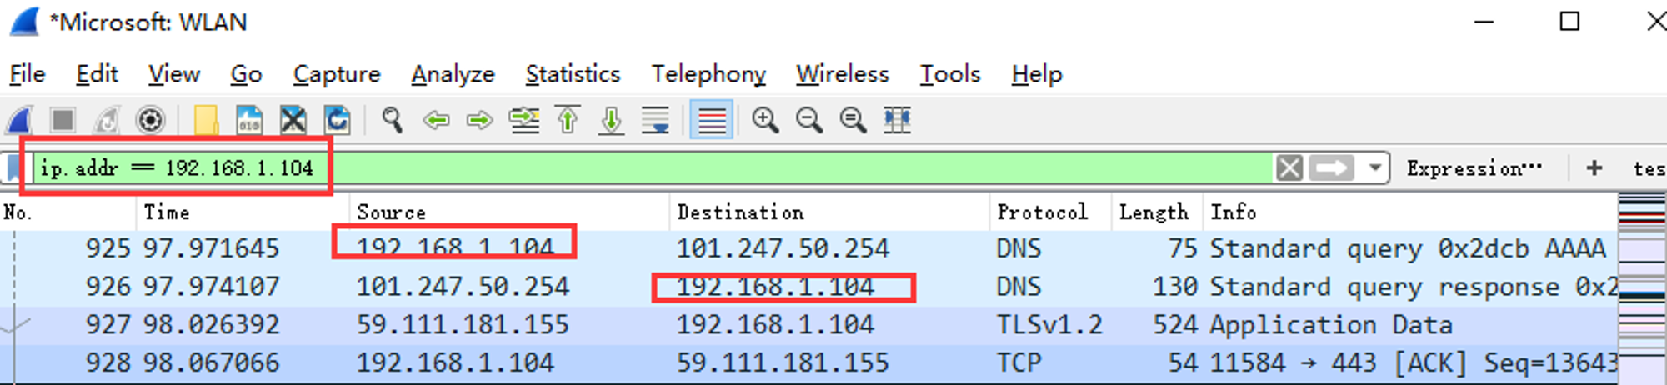Open the Statistics menu

(x=573, y=74)
